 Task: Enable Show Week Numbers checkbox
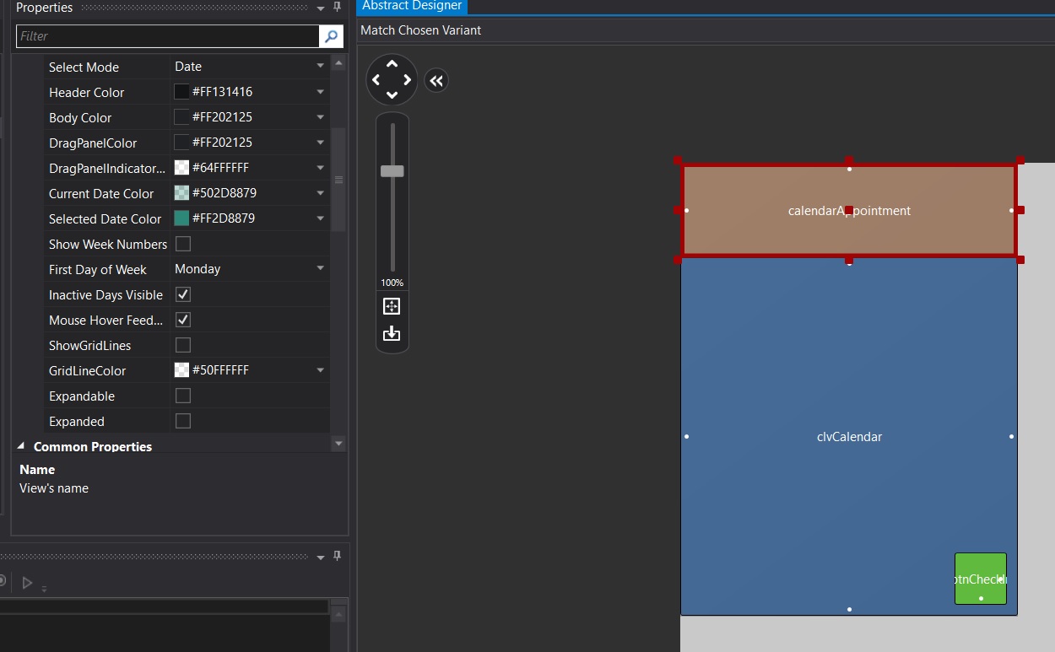[x=183, y=244]
